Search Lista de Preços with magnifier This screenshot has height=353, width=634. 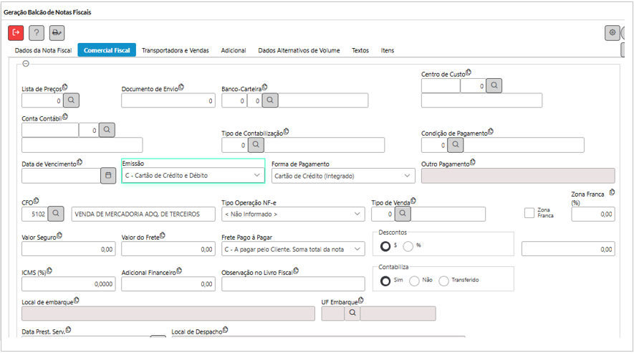click(72, 101)
